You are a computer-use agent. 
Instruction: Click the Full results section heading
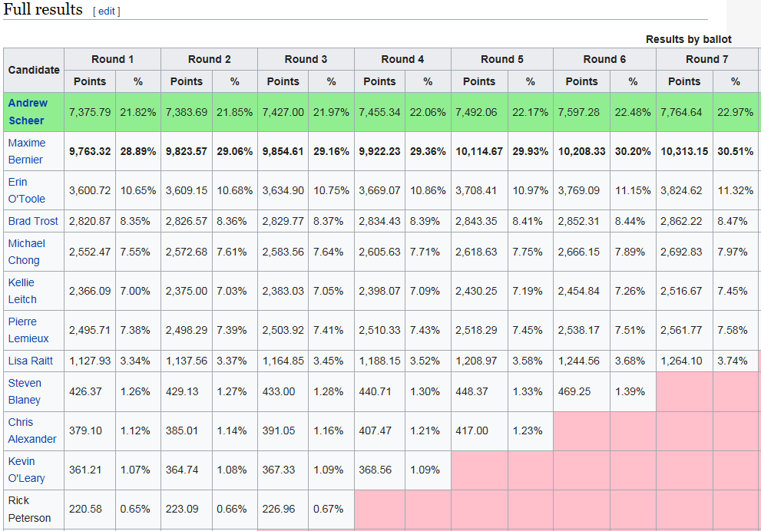click(43, 10)
